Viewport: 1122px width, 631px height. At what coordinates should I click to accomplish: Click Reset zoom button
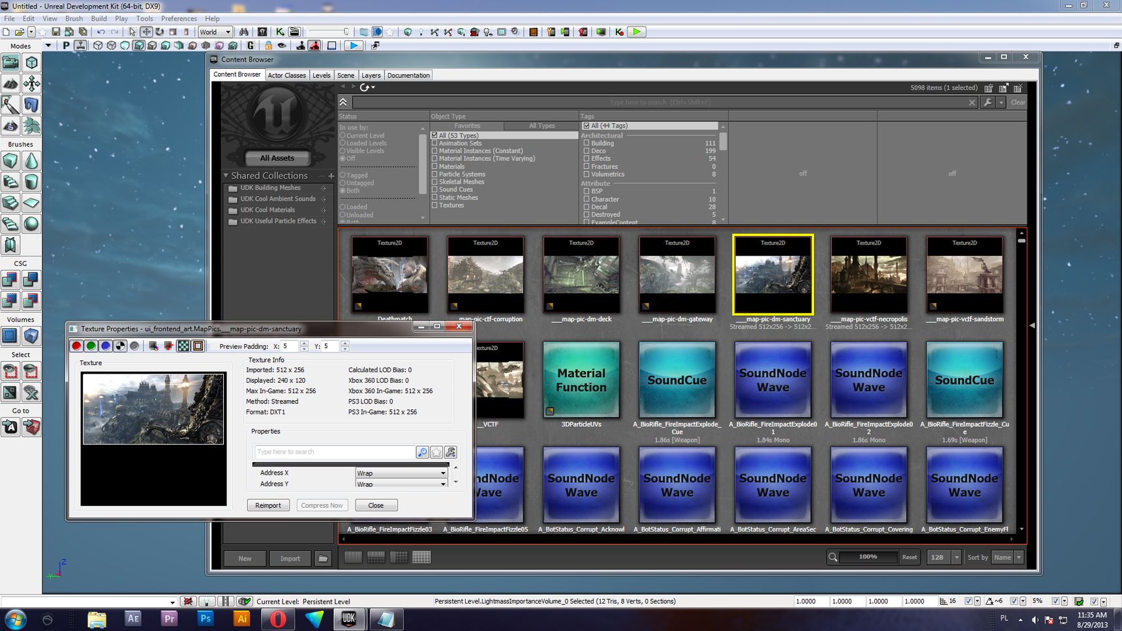coord(909,557)
